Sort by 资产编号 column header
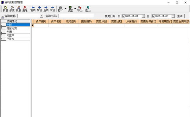This screenshot has width=190, height=117. [41, 21]
